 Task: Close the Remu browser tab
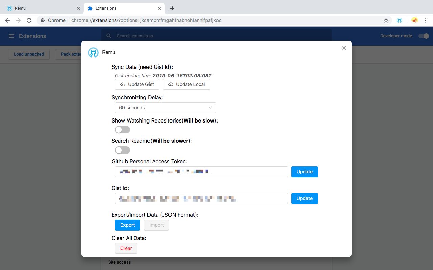[x=78, y=8]
